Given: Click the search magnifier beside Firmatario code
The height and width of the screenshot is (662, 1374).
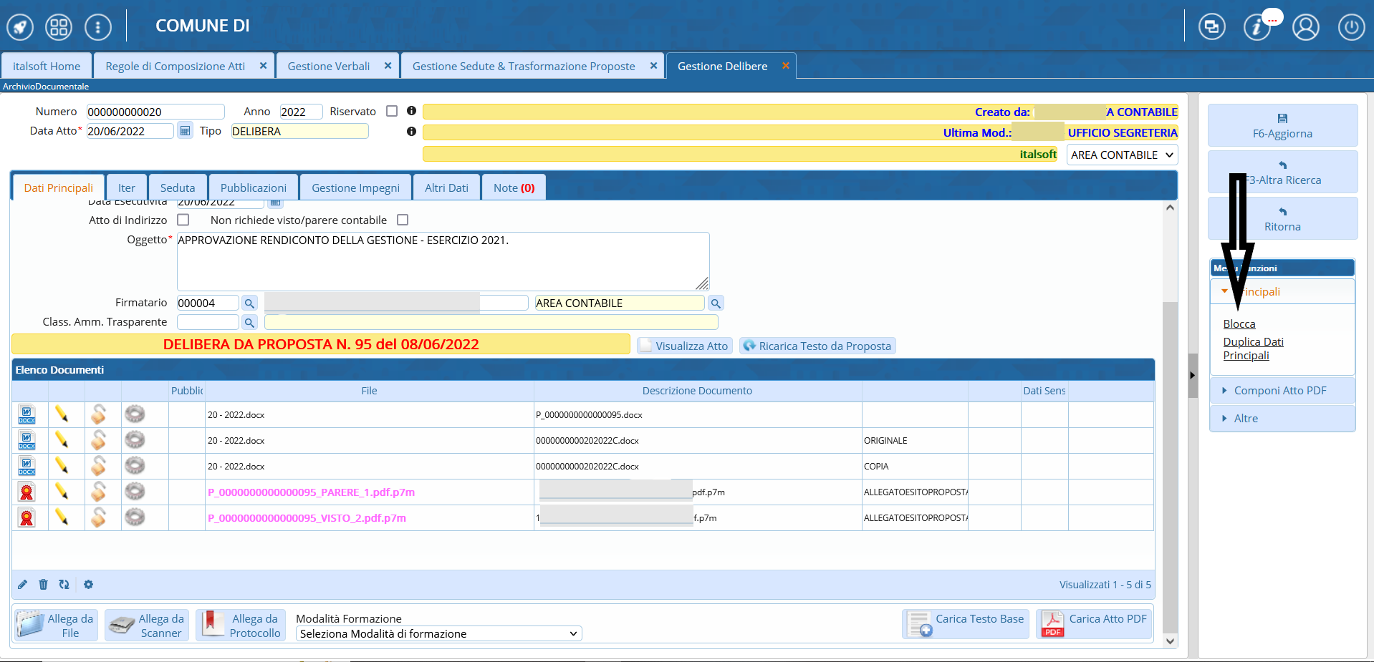Looking at the screenshot, I should point(249,303).
